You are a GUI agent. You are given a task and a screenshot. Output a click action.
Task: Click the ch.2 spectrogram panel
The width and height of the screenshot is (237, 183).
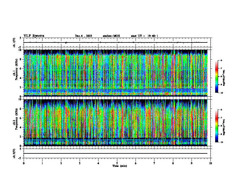click(x=116, y=123)
